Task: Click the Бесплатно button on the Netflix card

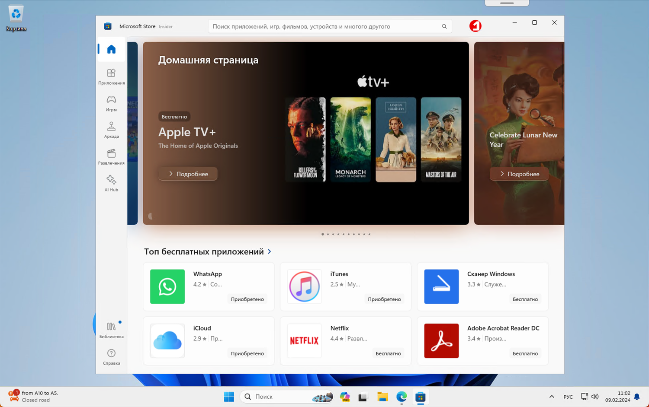Action: 388,353
